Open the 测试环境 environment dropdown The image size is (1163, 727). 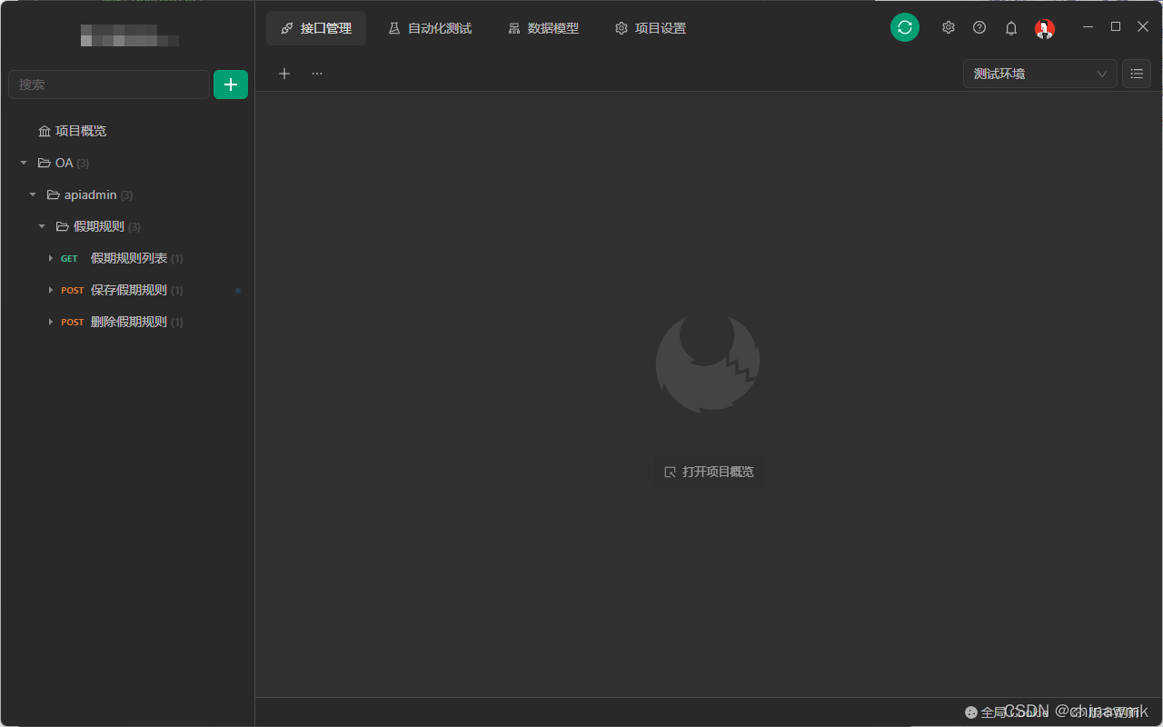pyautogui.click(x=1039, y=74)
